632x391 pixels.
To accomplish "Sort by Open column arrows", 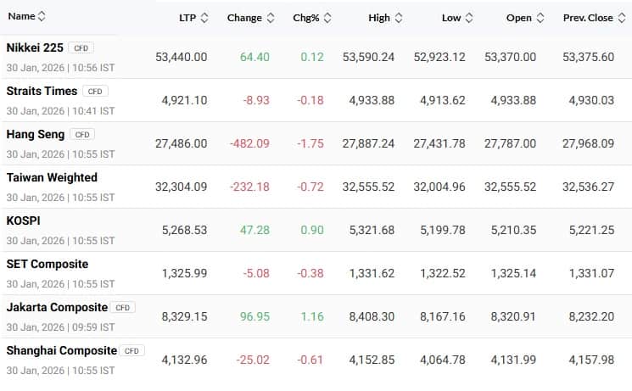I will coord(540,18).
